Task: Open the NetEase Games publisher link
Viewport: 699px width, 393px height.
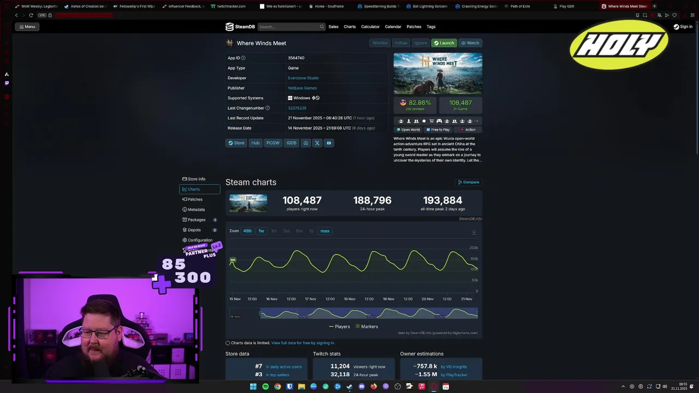Action: [x=302, y=88]
